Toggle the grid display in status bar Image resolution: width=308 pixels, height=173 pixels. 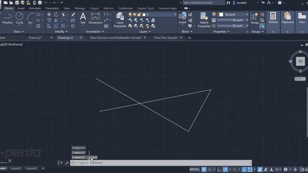pyautogui.click(x=204, y=169)
